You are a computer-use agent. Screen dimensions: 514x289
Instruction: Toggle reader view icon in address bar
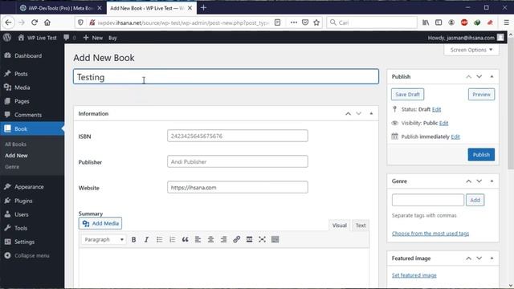coord(277,22)
